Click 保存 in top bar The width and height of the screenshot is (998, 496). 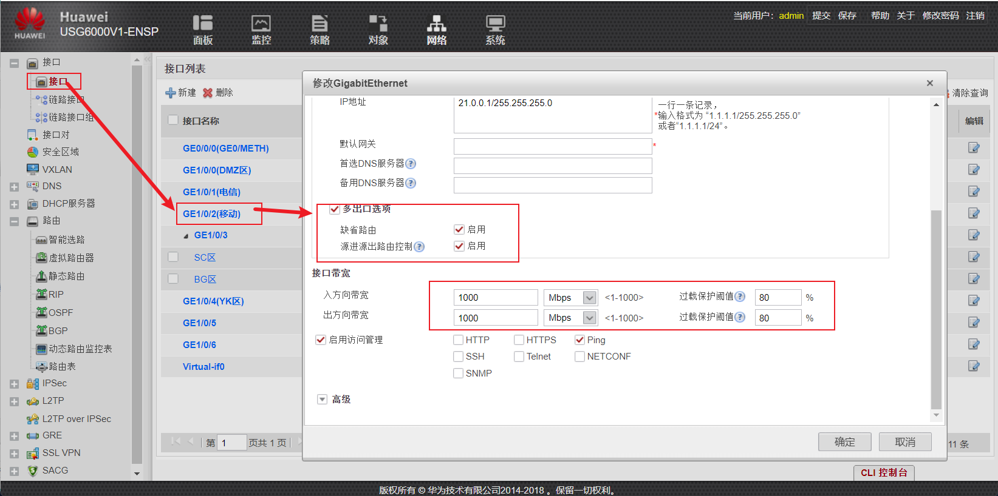847,16
